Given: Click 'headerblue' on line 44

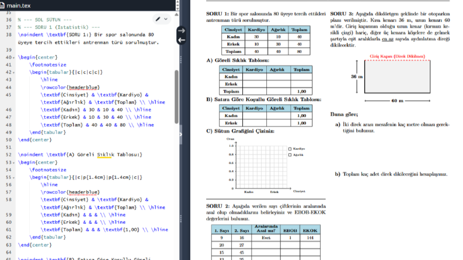Looking at the screenshot, I should [x=83, y=87].
